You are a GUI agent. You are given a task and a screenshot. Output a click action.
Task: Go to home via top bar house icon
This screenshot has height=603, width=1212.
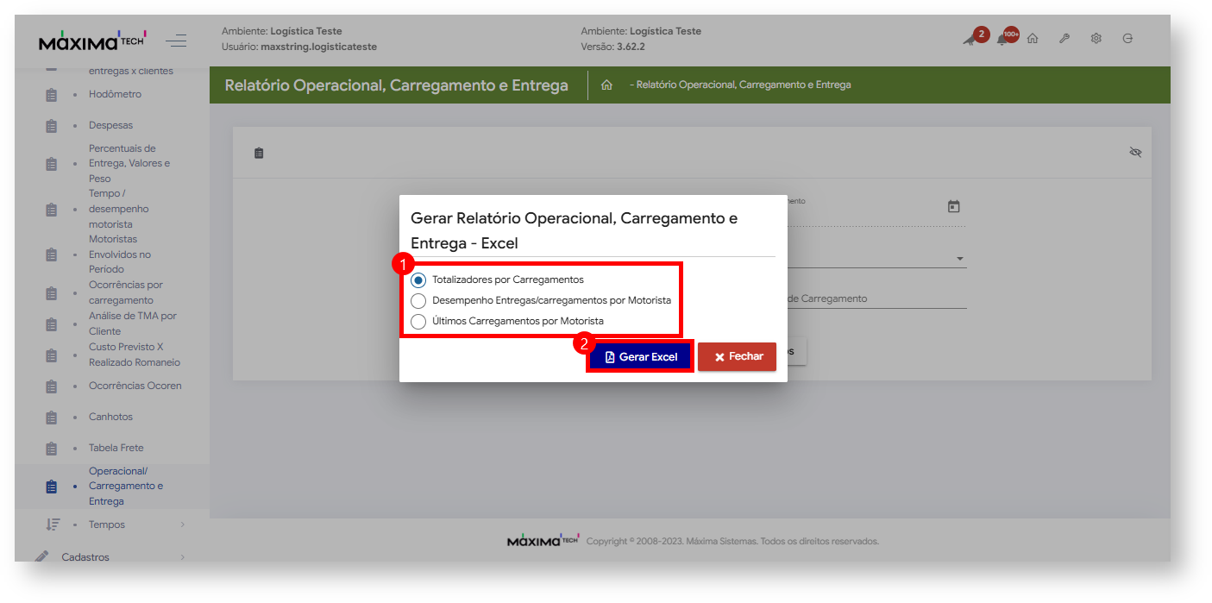point(1033,39)
